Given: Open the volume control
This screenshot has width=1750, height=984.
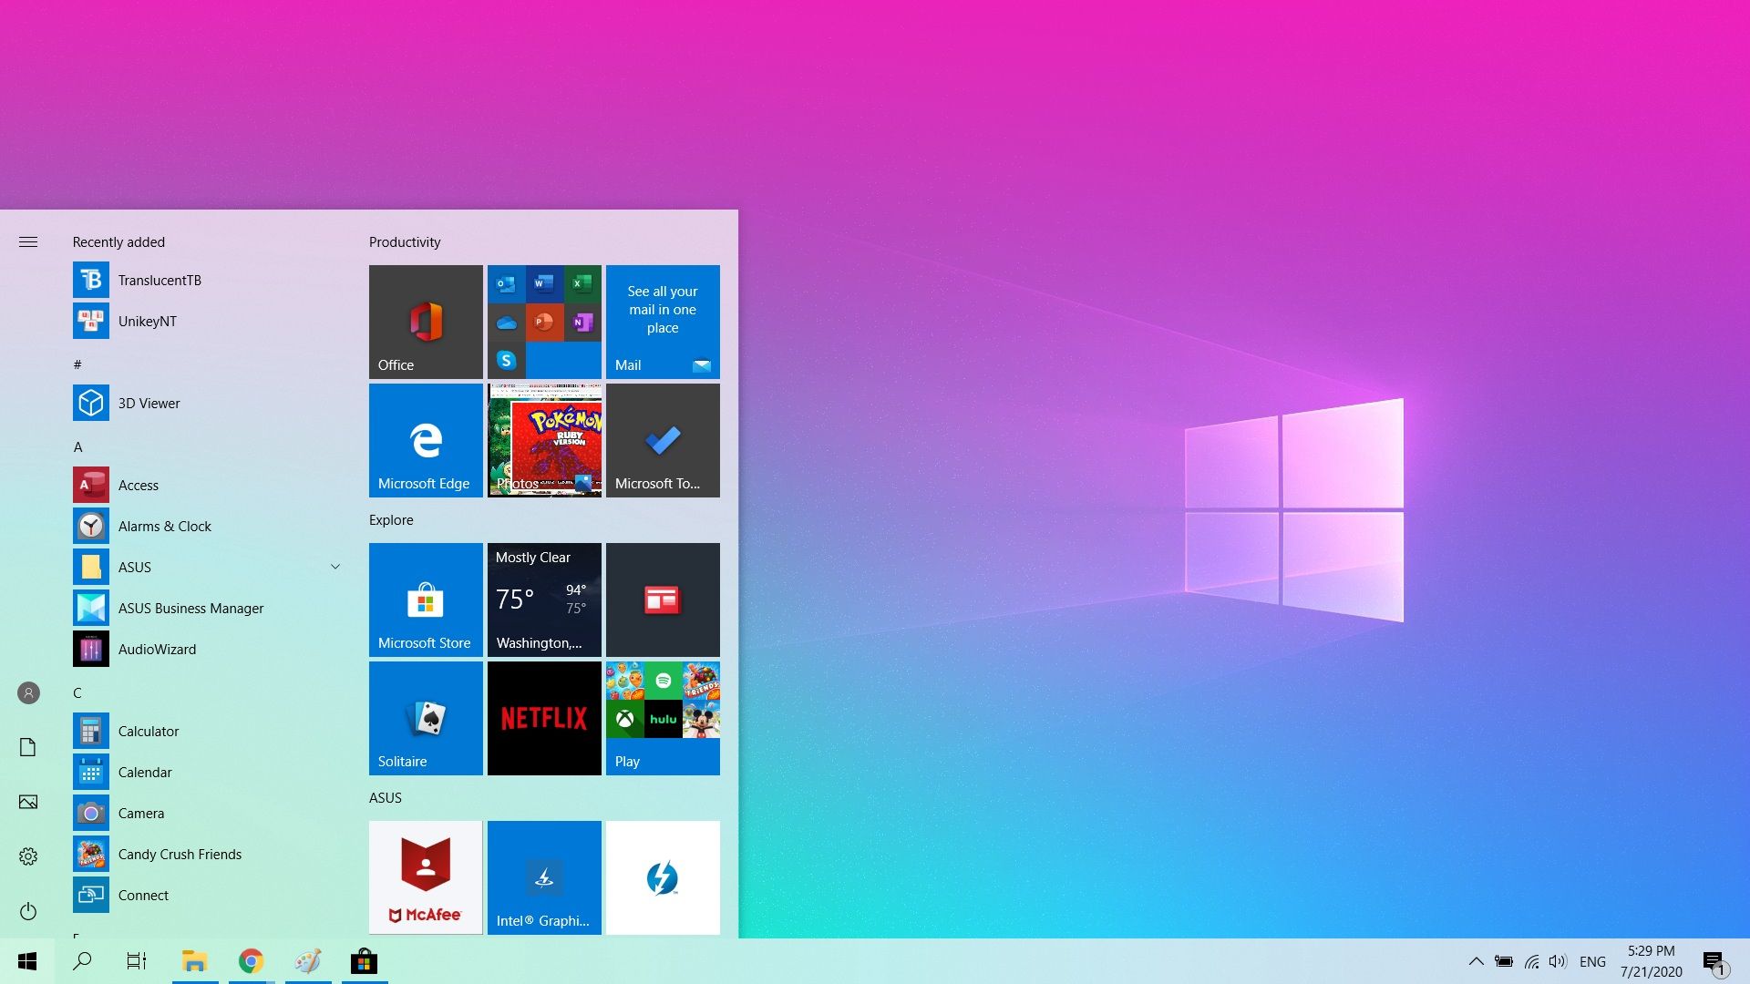Looking at the screenshot, I should pos(1558,961).
